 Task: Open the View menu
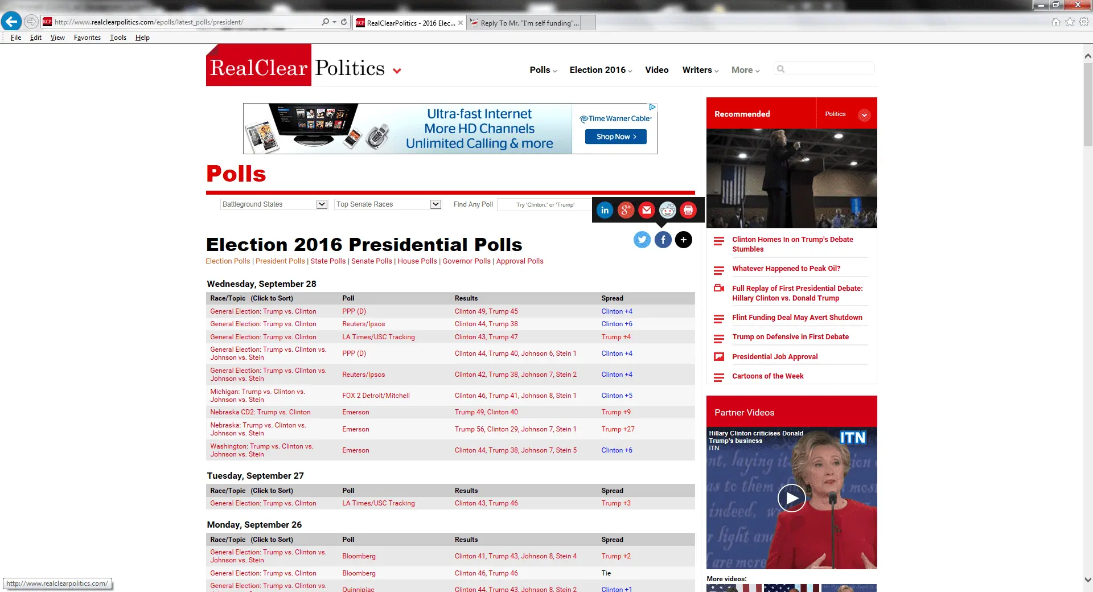(57, 38)
